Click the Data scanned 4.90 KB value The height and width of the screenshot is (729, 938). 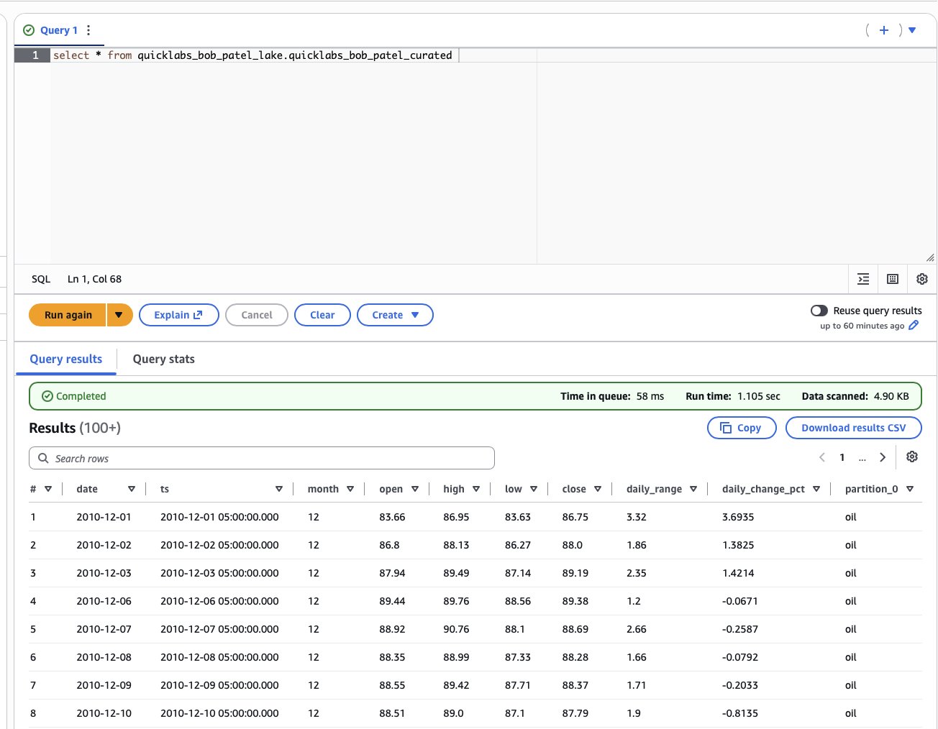click(891, 396)
